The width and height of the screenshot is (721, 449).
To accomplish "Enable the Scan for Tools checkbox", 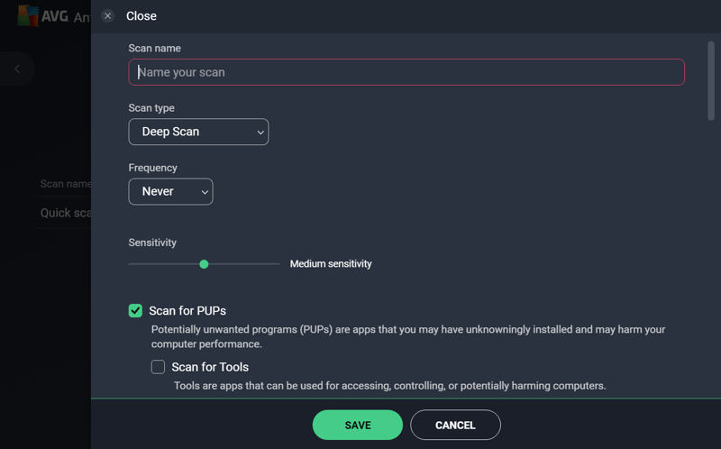I will [x=158, y=367].
